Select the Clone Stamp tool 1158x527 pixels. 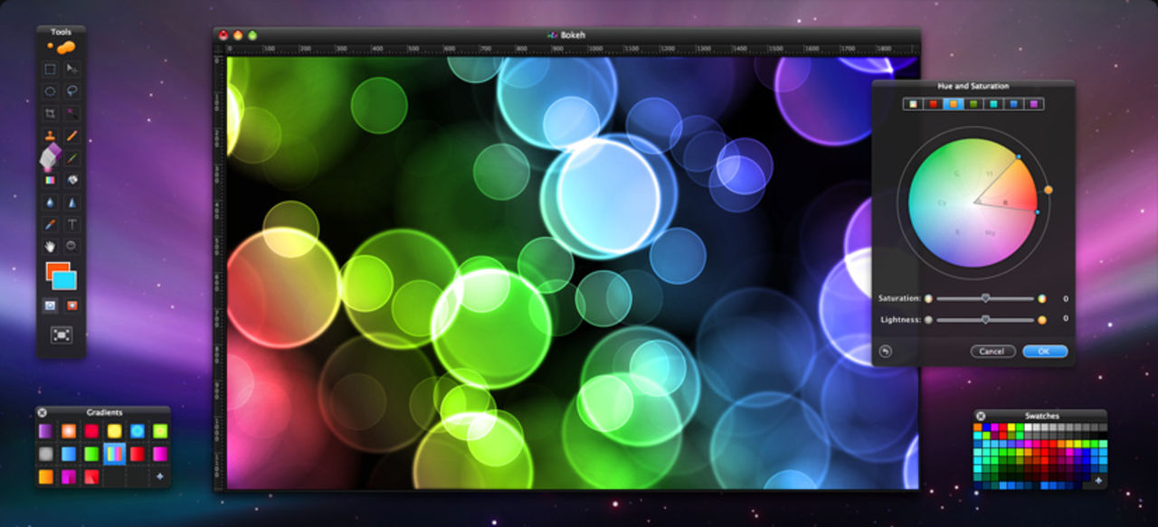point(49,136)
